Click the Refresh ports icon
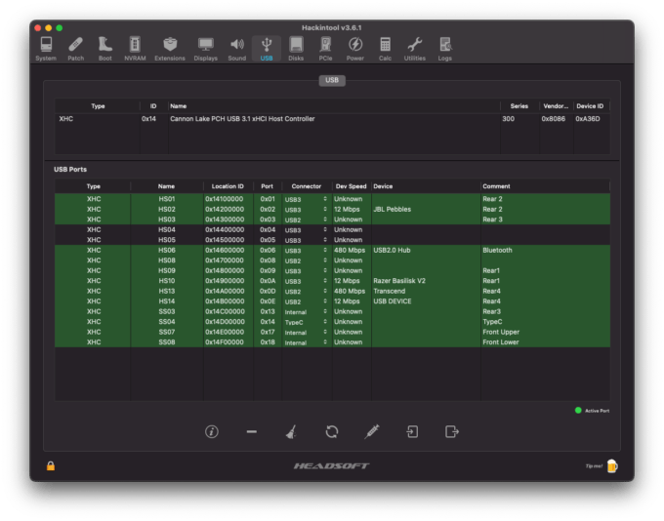 click(332, 431)
